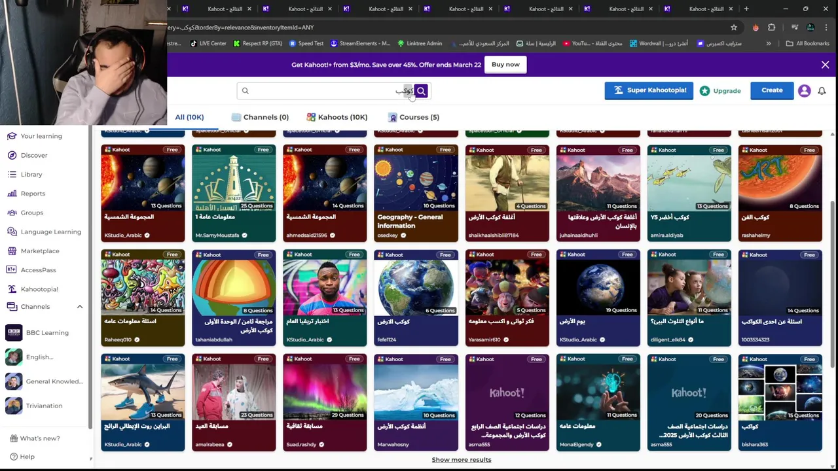Click the browser address bar URL
The image size is (838, 471).
coord(241,27)
